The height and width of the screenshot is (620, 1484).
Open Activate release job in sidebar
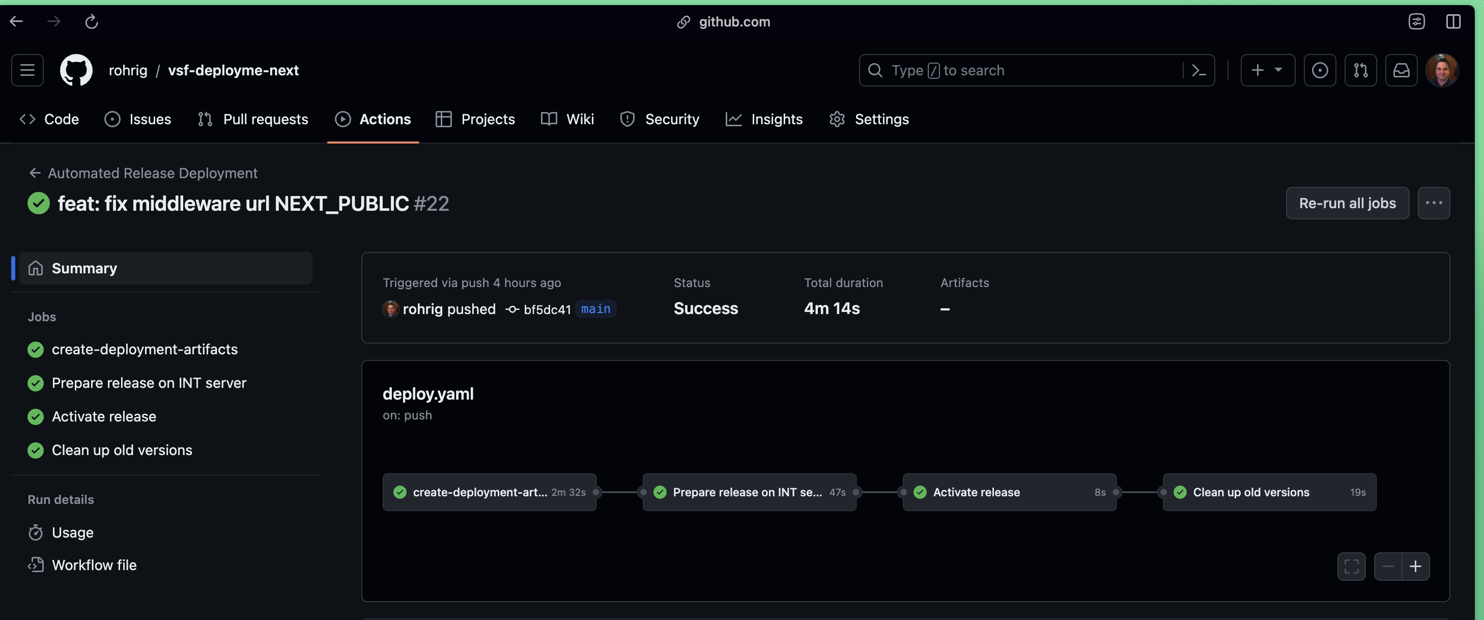(104, 416)
